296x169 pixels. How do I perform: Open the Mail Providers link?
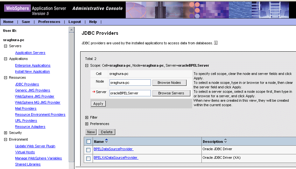point(26,108)
